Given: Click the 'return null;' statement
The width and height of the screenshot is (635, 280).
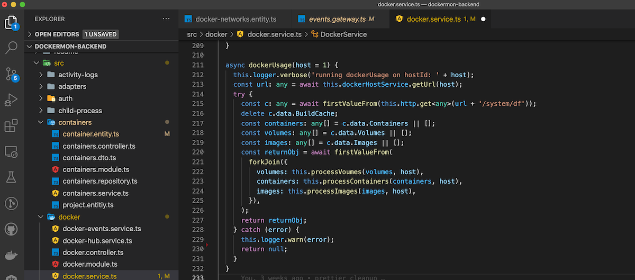Looking at the screenshot, I should click(264, 249).
